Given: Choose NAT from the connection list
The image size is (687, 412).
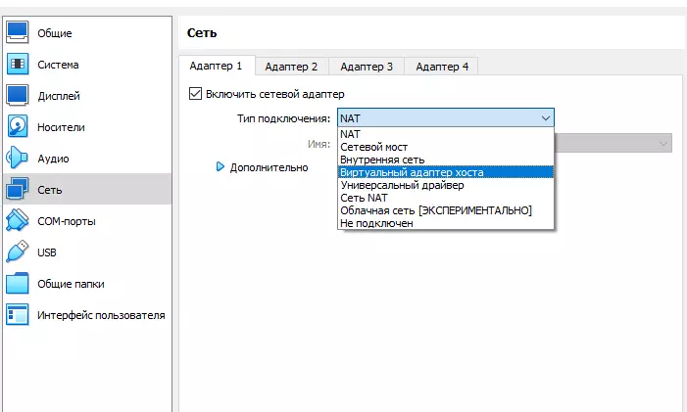Looking at the screenshot, I should point(446,134).
